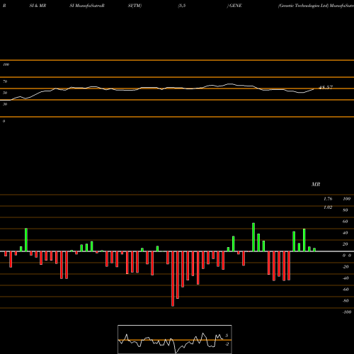
Task: Click the MR axis label -40
Action: (346, 278)
